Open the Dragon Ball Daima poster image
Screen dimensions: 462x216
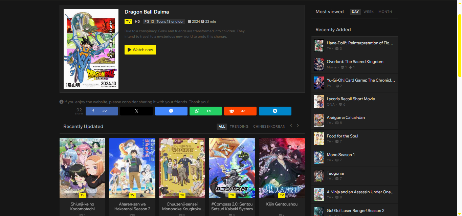91,49
